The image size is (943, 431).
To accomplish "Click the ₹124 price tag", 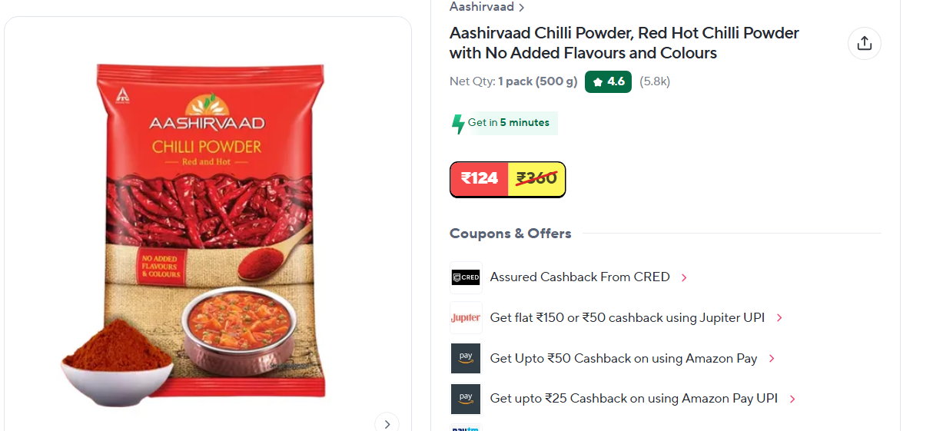I will click(x=480, y=178).
